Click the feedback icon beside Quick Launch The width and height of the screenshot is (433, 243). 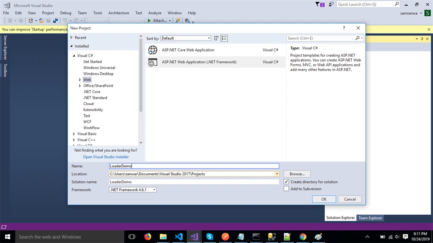tap(331, 4)
